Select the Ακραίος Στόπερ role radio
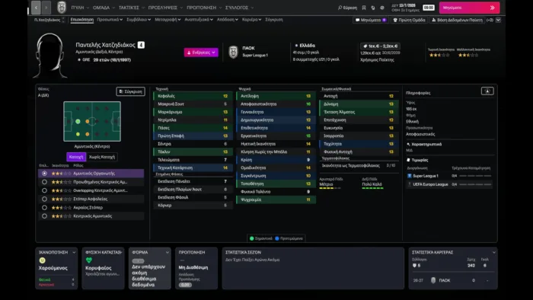The width and height of the screenshot is (533, 300). click(x=44, y=207)
